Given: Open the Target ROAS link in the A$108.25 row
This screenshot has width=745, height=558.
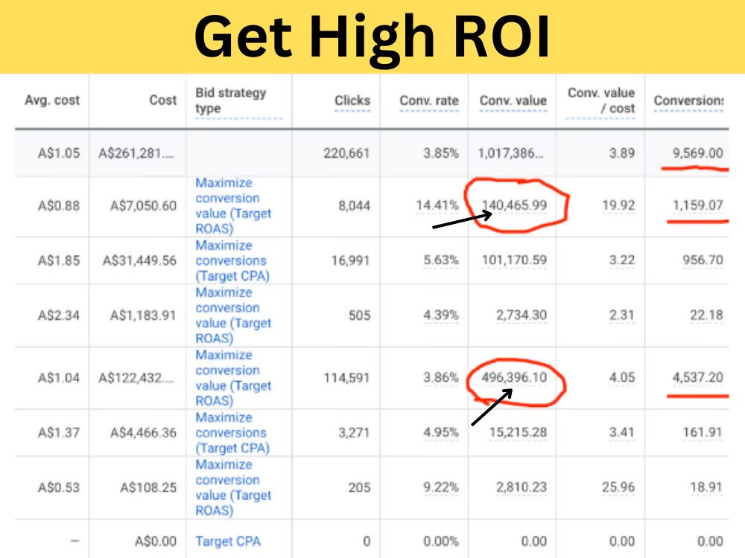Looking at the screenshot, I should pos(233,487).
